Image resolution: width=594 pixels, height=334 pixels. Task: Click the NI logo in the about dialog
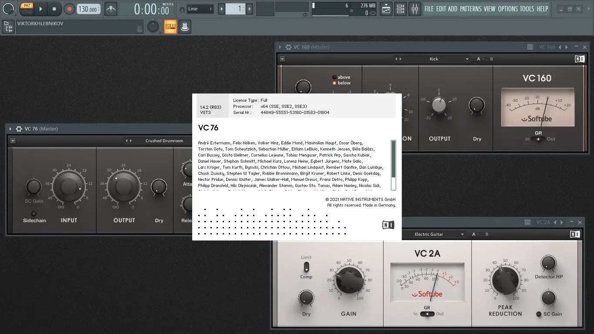(388, 225)
